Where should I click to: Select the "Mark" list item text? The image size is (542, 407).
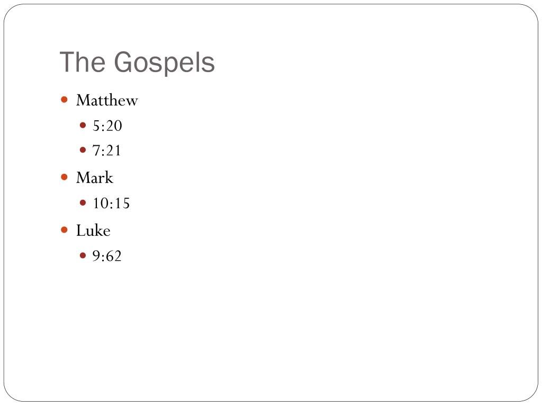pos(94,178)
